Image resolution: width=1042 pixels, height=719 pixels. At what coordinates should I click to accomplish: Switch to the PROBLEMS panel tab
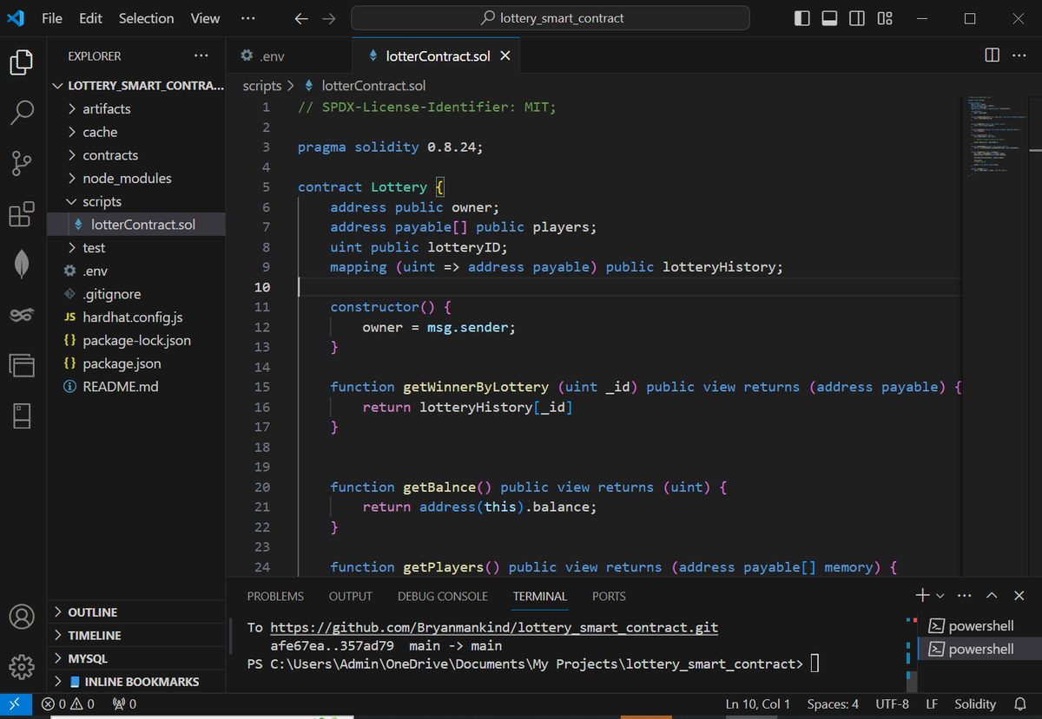click(275, 597)
